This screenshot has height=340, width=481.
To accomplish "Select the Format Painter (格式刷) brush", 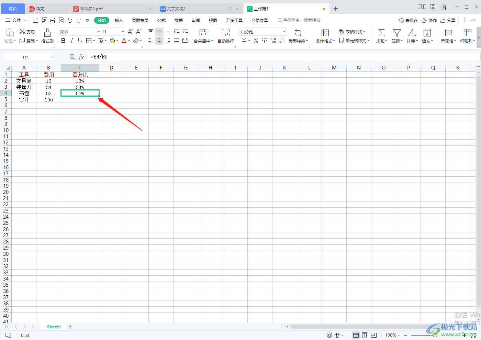I will point(47,36).
